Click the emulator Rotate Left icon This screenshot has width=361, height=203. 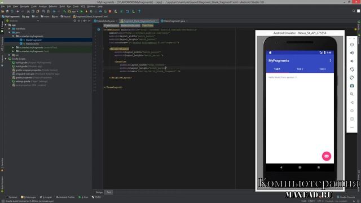(352, 69)
